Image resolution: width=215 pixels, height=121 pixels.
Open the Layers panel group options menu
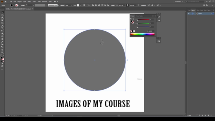(214, 10)
